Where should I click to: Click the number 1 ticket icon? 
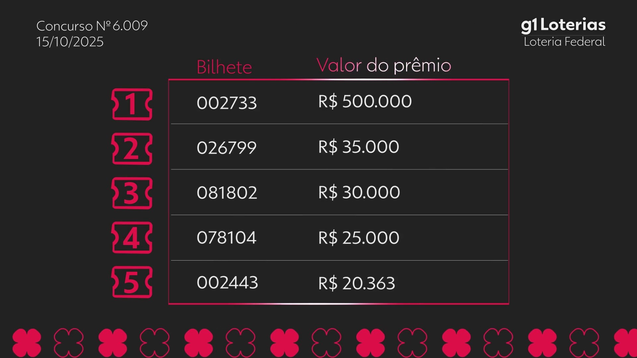coord(132,104)
